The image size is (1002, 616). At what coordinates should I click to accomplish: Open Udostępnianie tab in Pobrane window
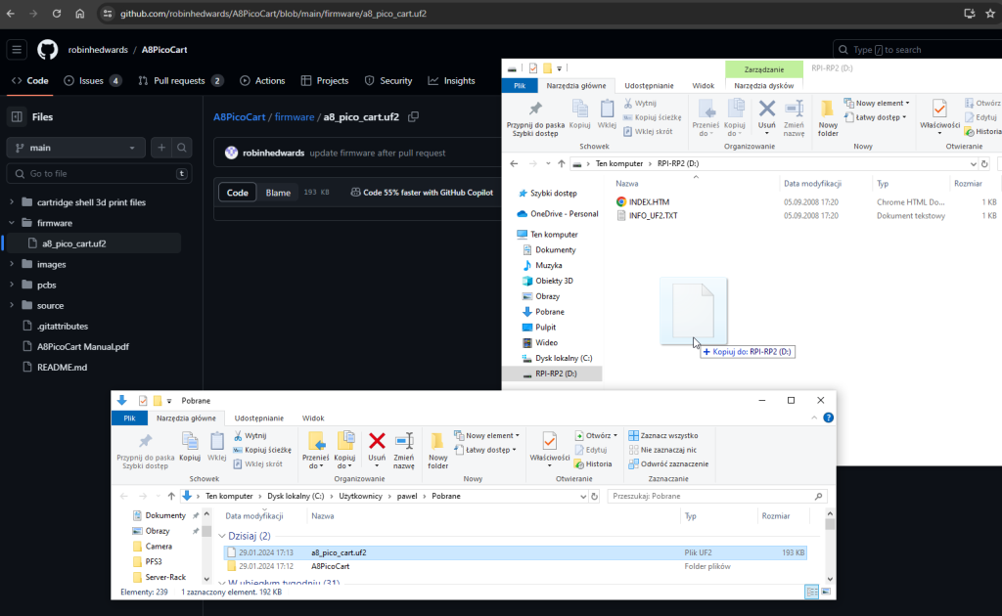pos(258,418)
